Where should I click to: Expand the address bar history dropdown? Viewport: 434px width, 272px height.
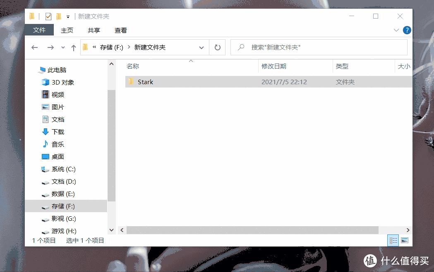(201, 47)
